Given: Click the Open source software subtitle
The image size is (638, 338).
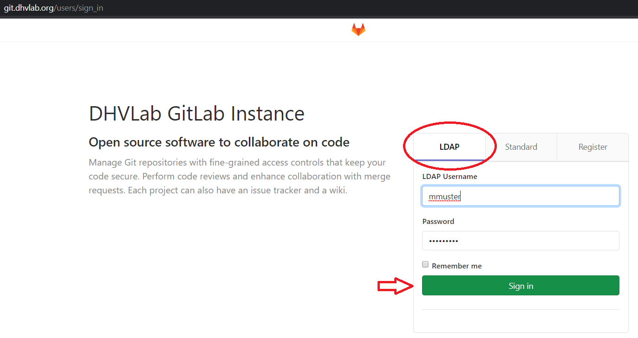Looking at the screenshot, I should pyautogui.click(x=219, y=142).
